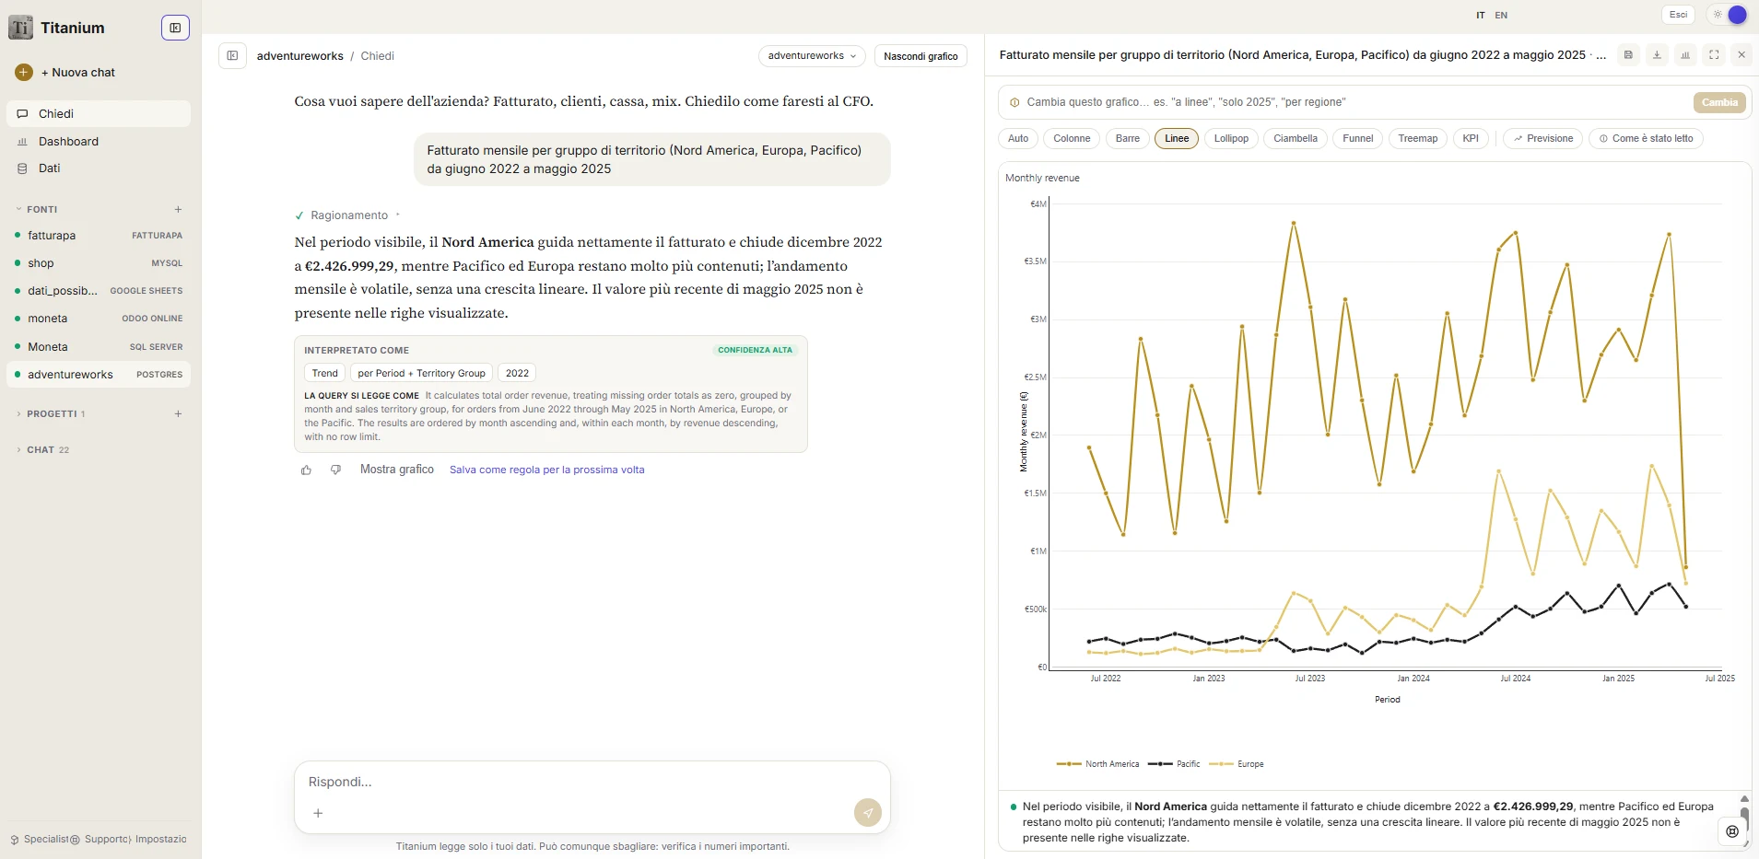Give a thumbs down to the answer
The height and width of the screenshot is (859, 1759).
335,470
